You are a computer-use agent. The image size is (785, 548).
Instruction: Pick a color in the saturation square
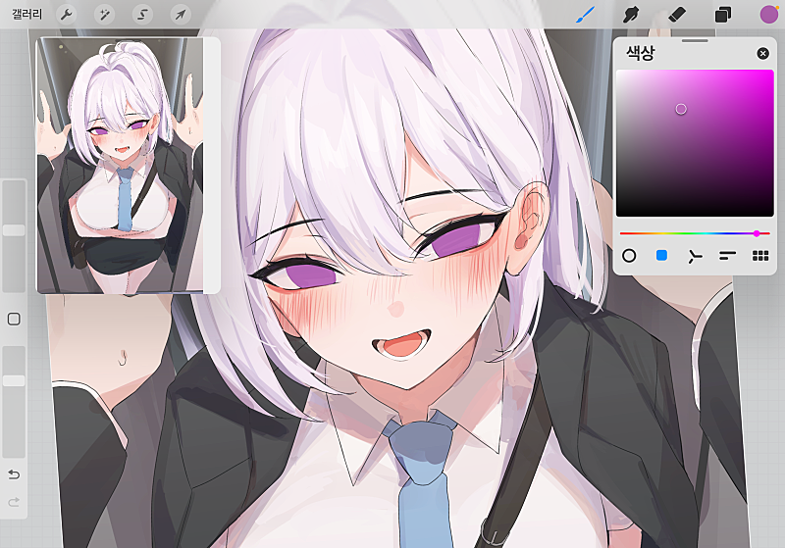pyautogui.click(x=695, y=143)
